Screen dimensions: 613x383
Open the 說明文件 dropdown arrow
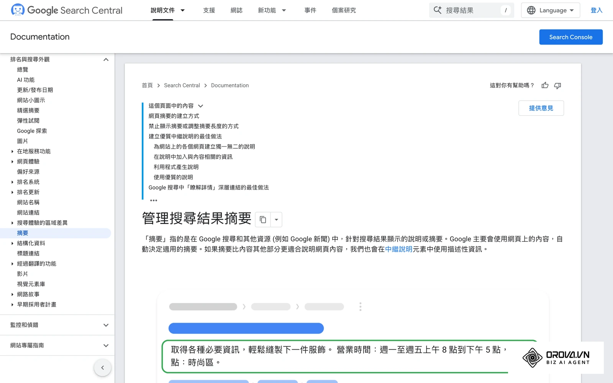pyautogui.click(x=183, y=10)
